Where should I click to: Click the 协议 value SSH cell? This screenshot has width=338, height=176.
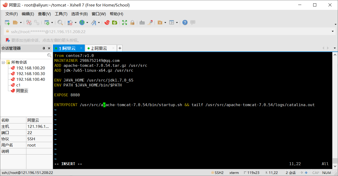point(39,139)
